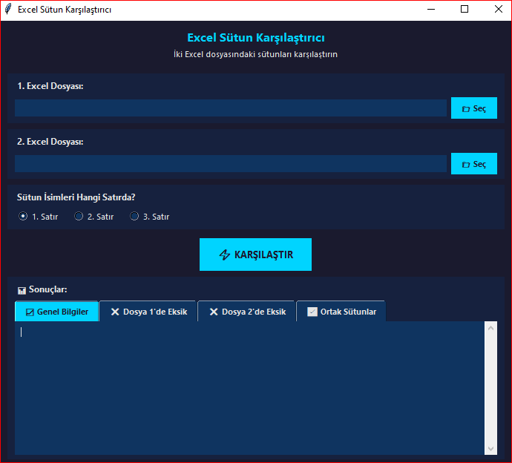The width and height of the screenshot is (512, 463).
Task: Click inside the results text area
Action: pos(249,388)
